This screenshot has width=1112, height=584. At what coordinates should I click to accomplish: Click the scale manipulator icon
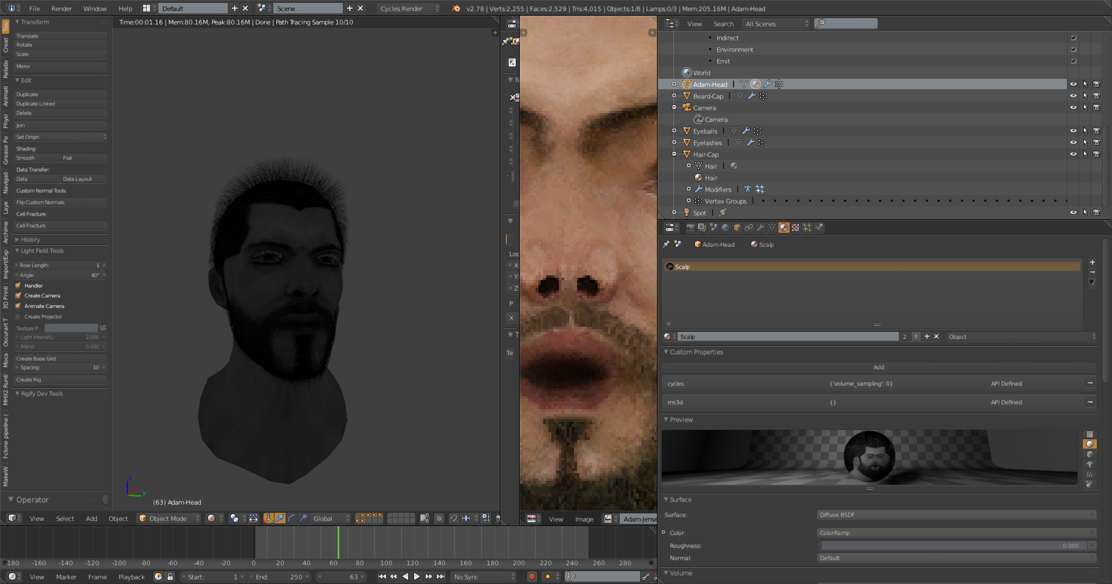click(303, 518)
